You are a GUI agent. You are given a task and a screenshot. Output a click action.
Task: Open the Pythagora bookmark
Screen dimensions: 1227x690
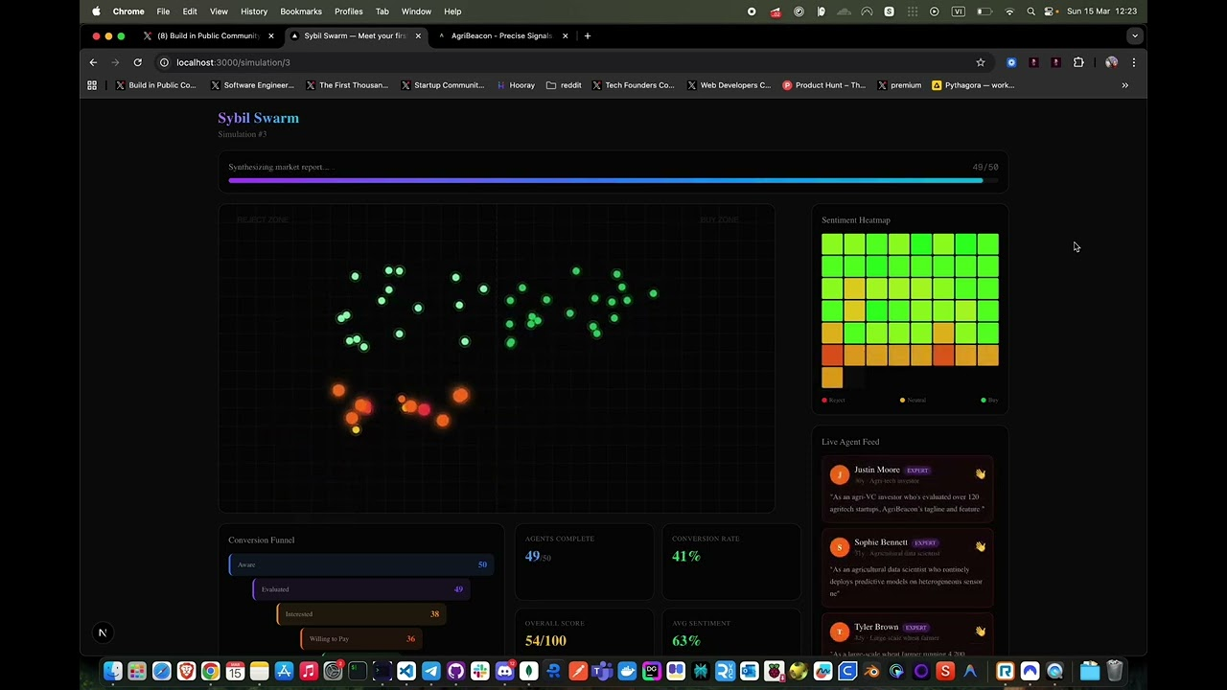pos(973,85)
